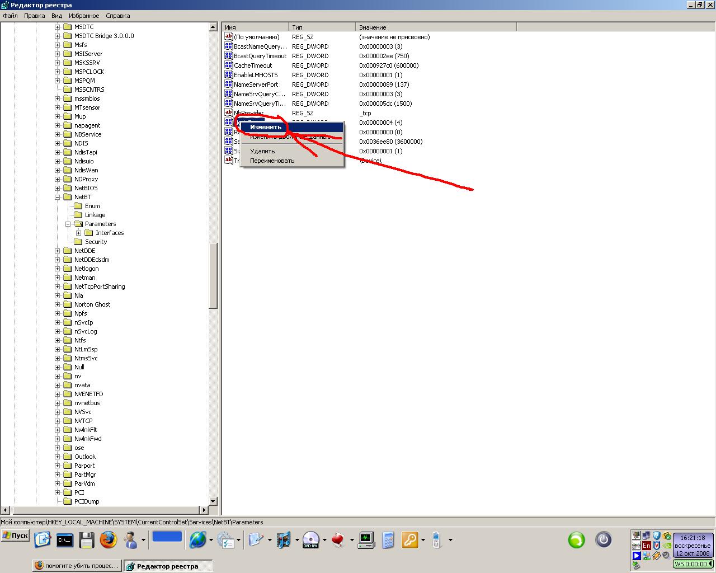Open the Избранное menu
Image resolution: width=716 pixels, height=573 pixels.
(83, 16)
